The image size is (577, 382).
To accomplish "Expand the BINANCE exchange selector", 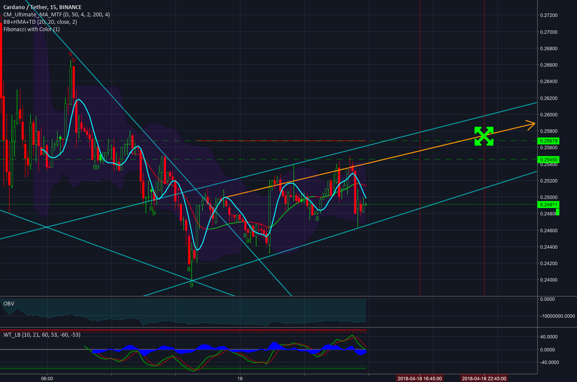I will [70, 7].
